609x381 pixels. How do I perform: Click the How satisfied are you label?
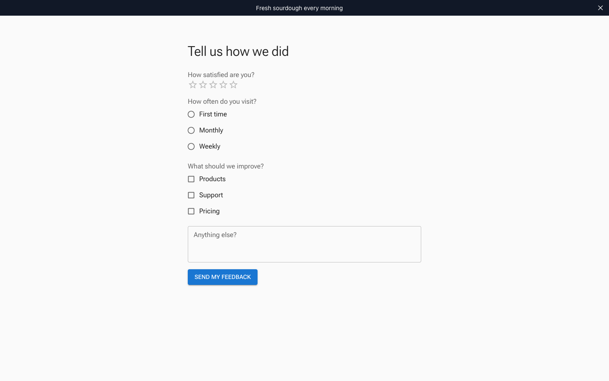coord(221,75)
